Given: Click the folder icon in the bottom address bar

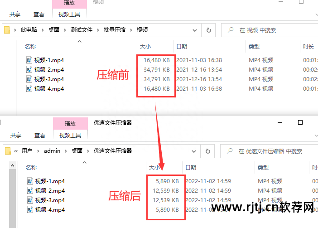Looking at the screenshot, I should coord(8,151).
